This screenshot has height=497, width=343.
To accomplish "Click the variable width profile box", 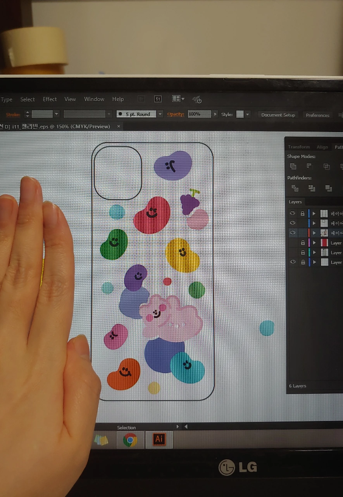I will point(84,114).
